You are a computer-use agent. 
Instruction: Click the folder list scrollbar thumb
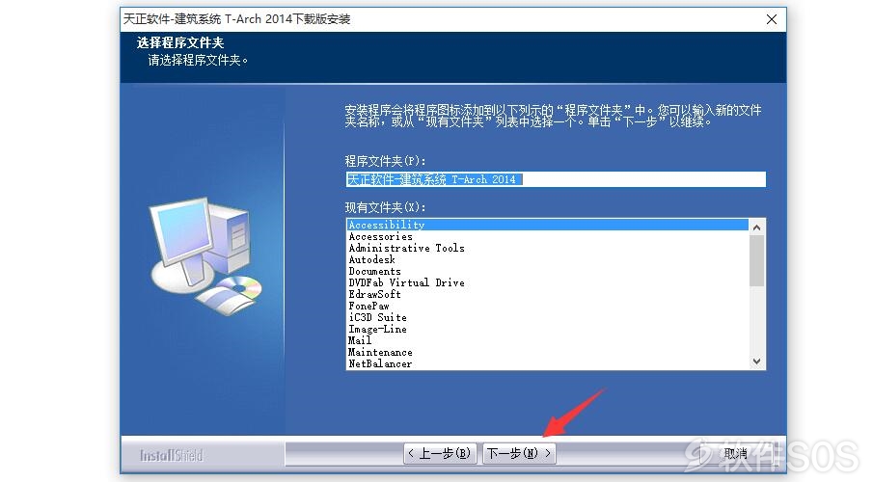click(x=756, y=260)
